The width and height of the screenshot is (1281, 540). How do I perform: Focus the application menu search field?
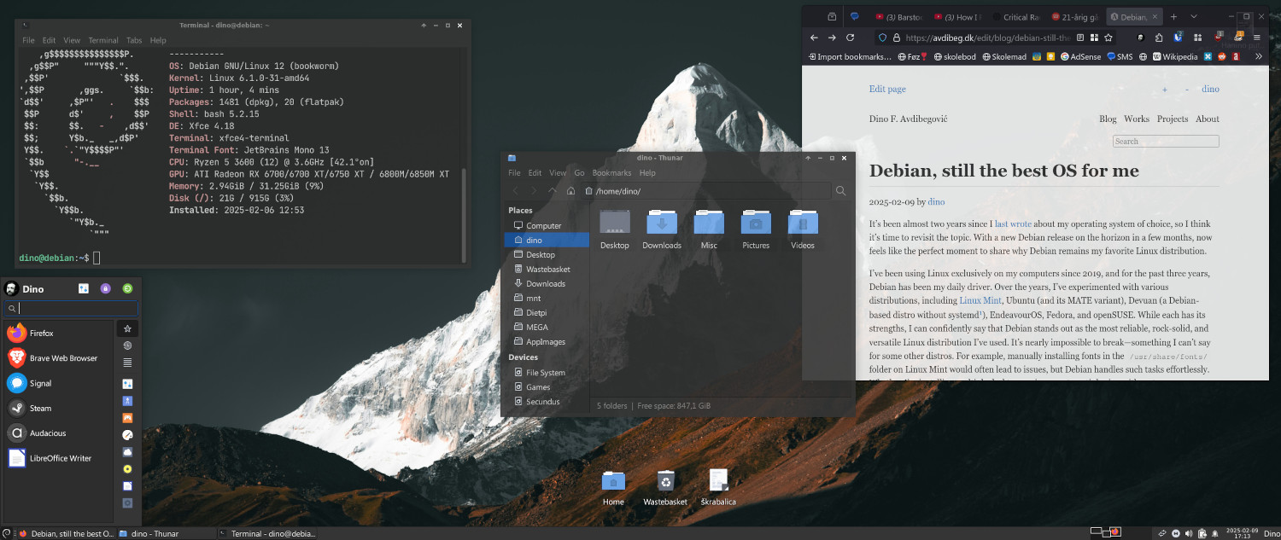(x=71, y=309)
